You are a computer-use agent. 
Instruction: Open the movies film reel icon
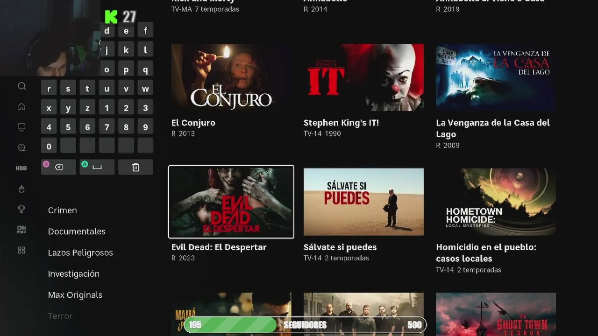[x=21, y=147]
